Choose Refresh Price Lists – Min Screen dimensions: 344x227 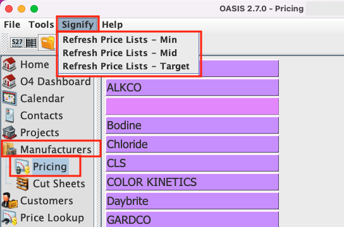click(x=120, y=40)
